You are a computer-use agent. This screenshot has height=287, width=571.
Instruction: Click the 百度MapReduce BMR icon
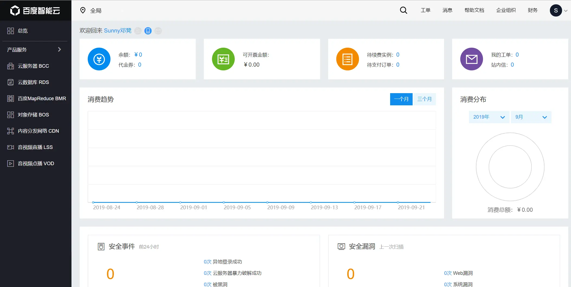pyautogui.click(x=11, y=99)
